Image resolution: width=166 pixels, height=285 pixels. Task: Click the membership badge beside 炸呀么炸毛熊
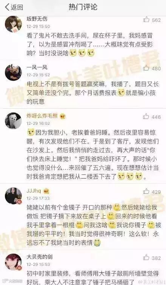click(x=63, y=116)
